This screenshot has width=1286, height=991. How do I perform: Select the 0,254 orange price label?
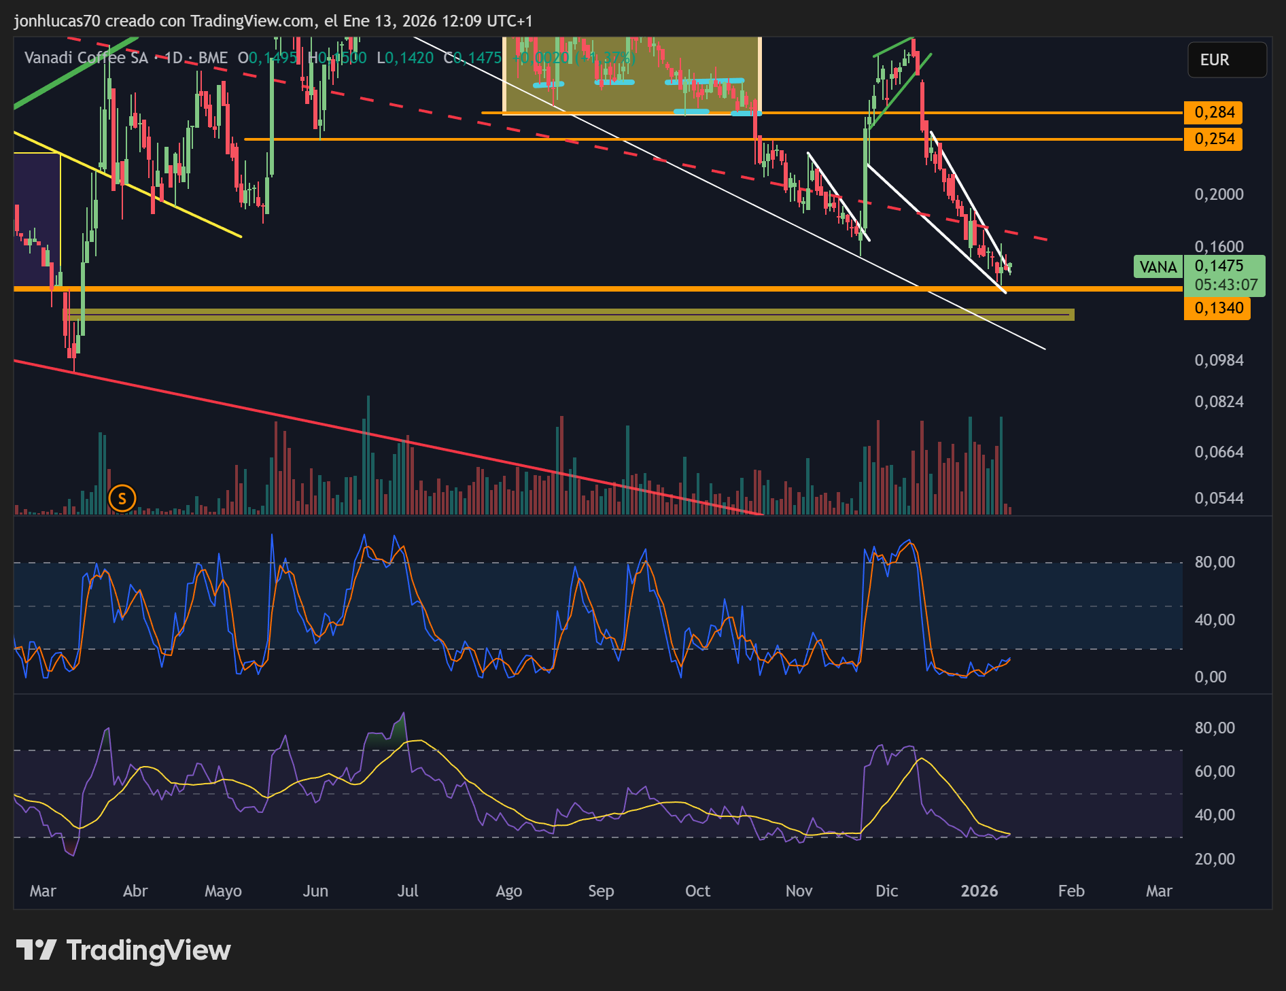[x=1213, y=139]
